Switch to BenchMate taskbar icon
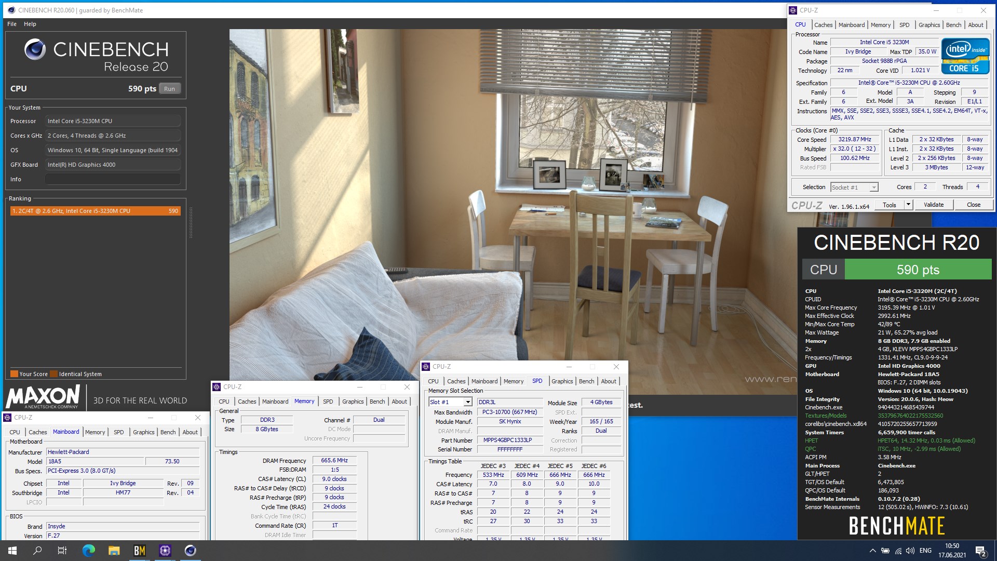Screen dimensions: 997x561 point(139,551)
